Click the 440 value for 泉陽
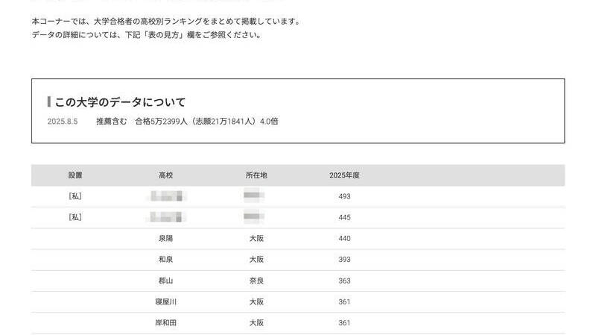Viewport: 596px width, 335px height. [344, 238]
